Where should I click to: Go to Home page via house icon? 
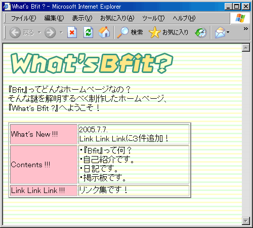104,32
